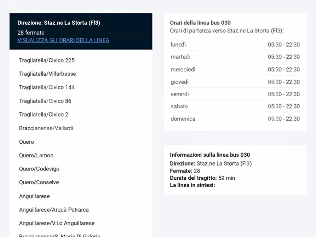Select the Tragliatella/Civico 86 stop
The width and height of the screenshot is (316, 237).
(45, 101)
